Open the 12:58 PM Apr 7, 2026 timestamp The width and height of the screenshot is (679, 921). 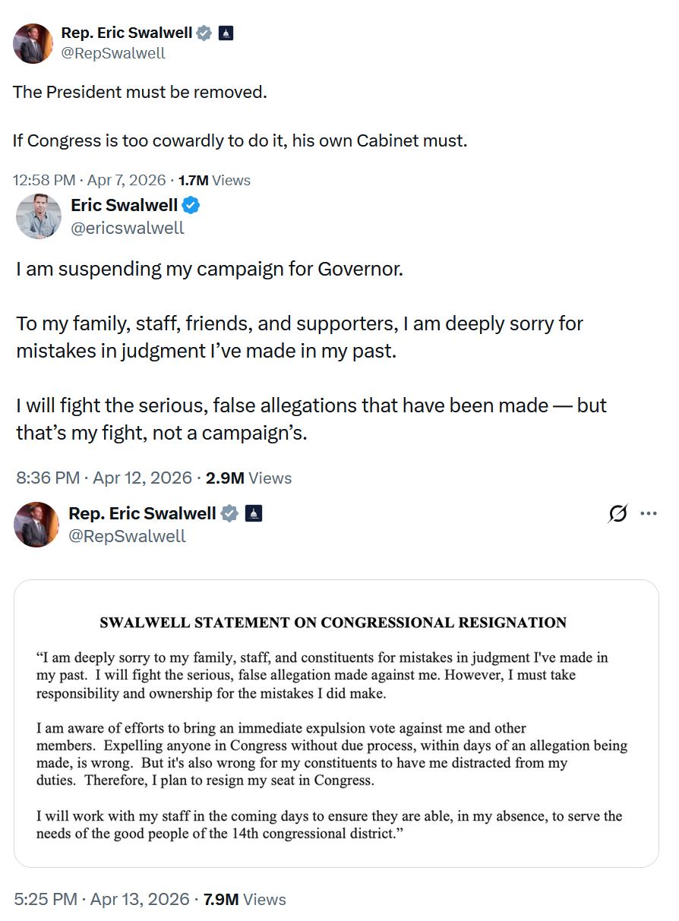click(89, 181)
